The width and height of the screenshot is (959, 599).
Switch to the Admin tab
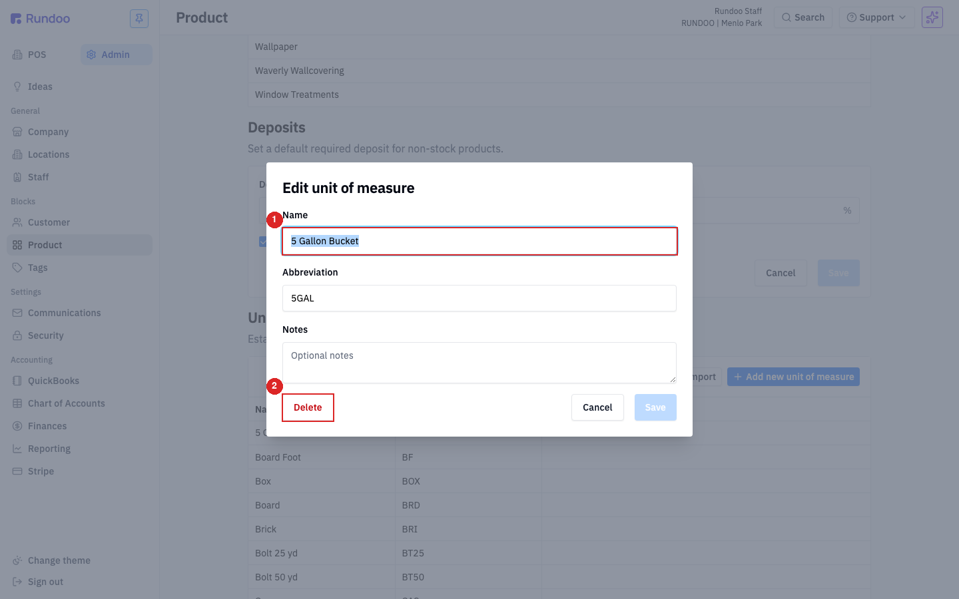[x=117, y=55]
